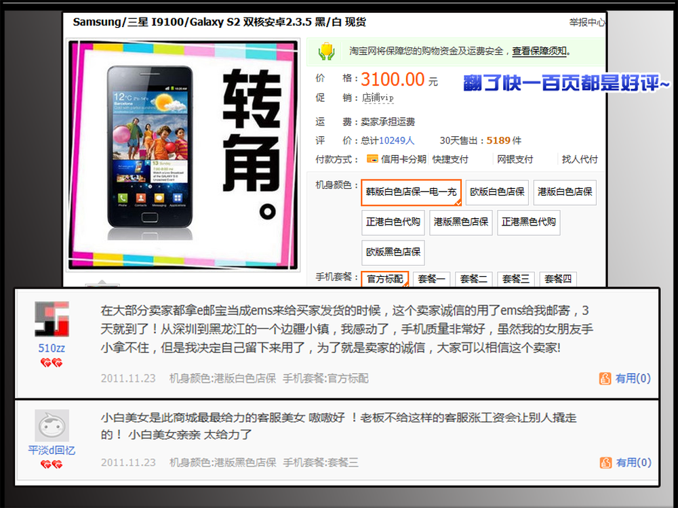This screenshot has width=678, height=508.
Task: Click 店铺vip promotion link
Action: 378,98
